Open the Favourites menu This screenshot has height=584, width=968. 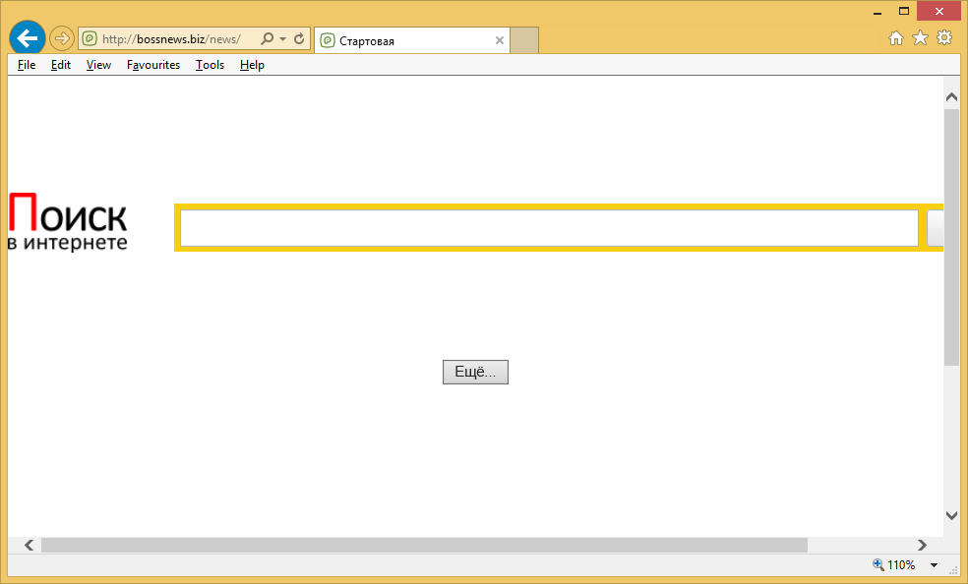point(153,65)
